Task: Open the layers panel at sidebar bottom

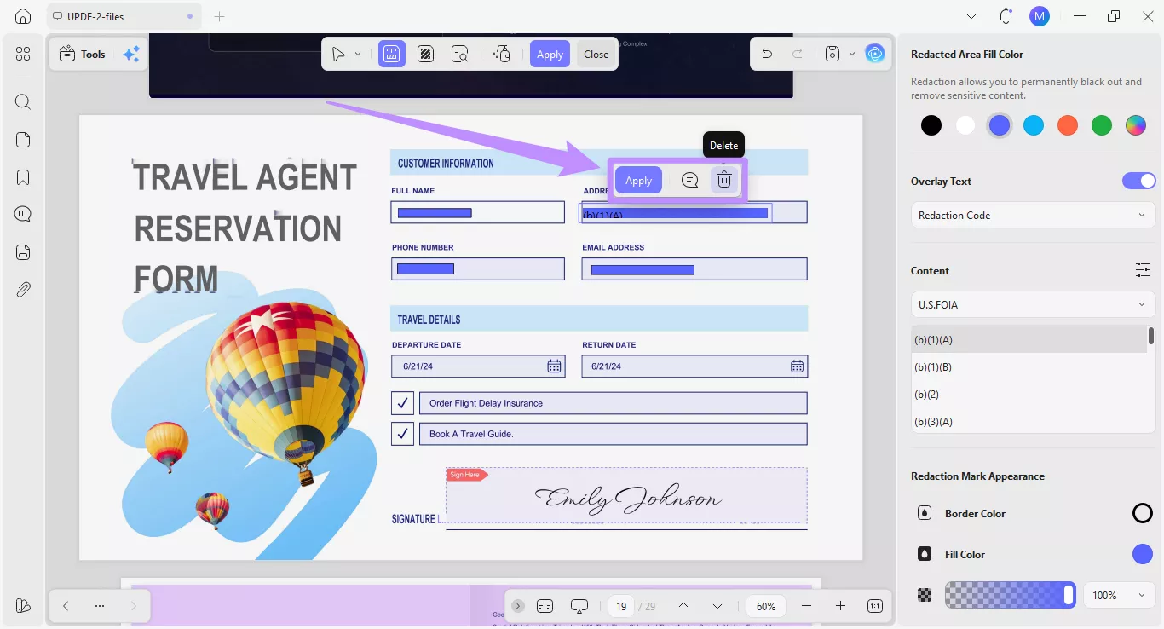Action: [x=23, y=605]
